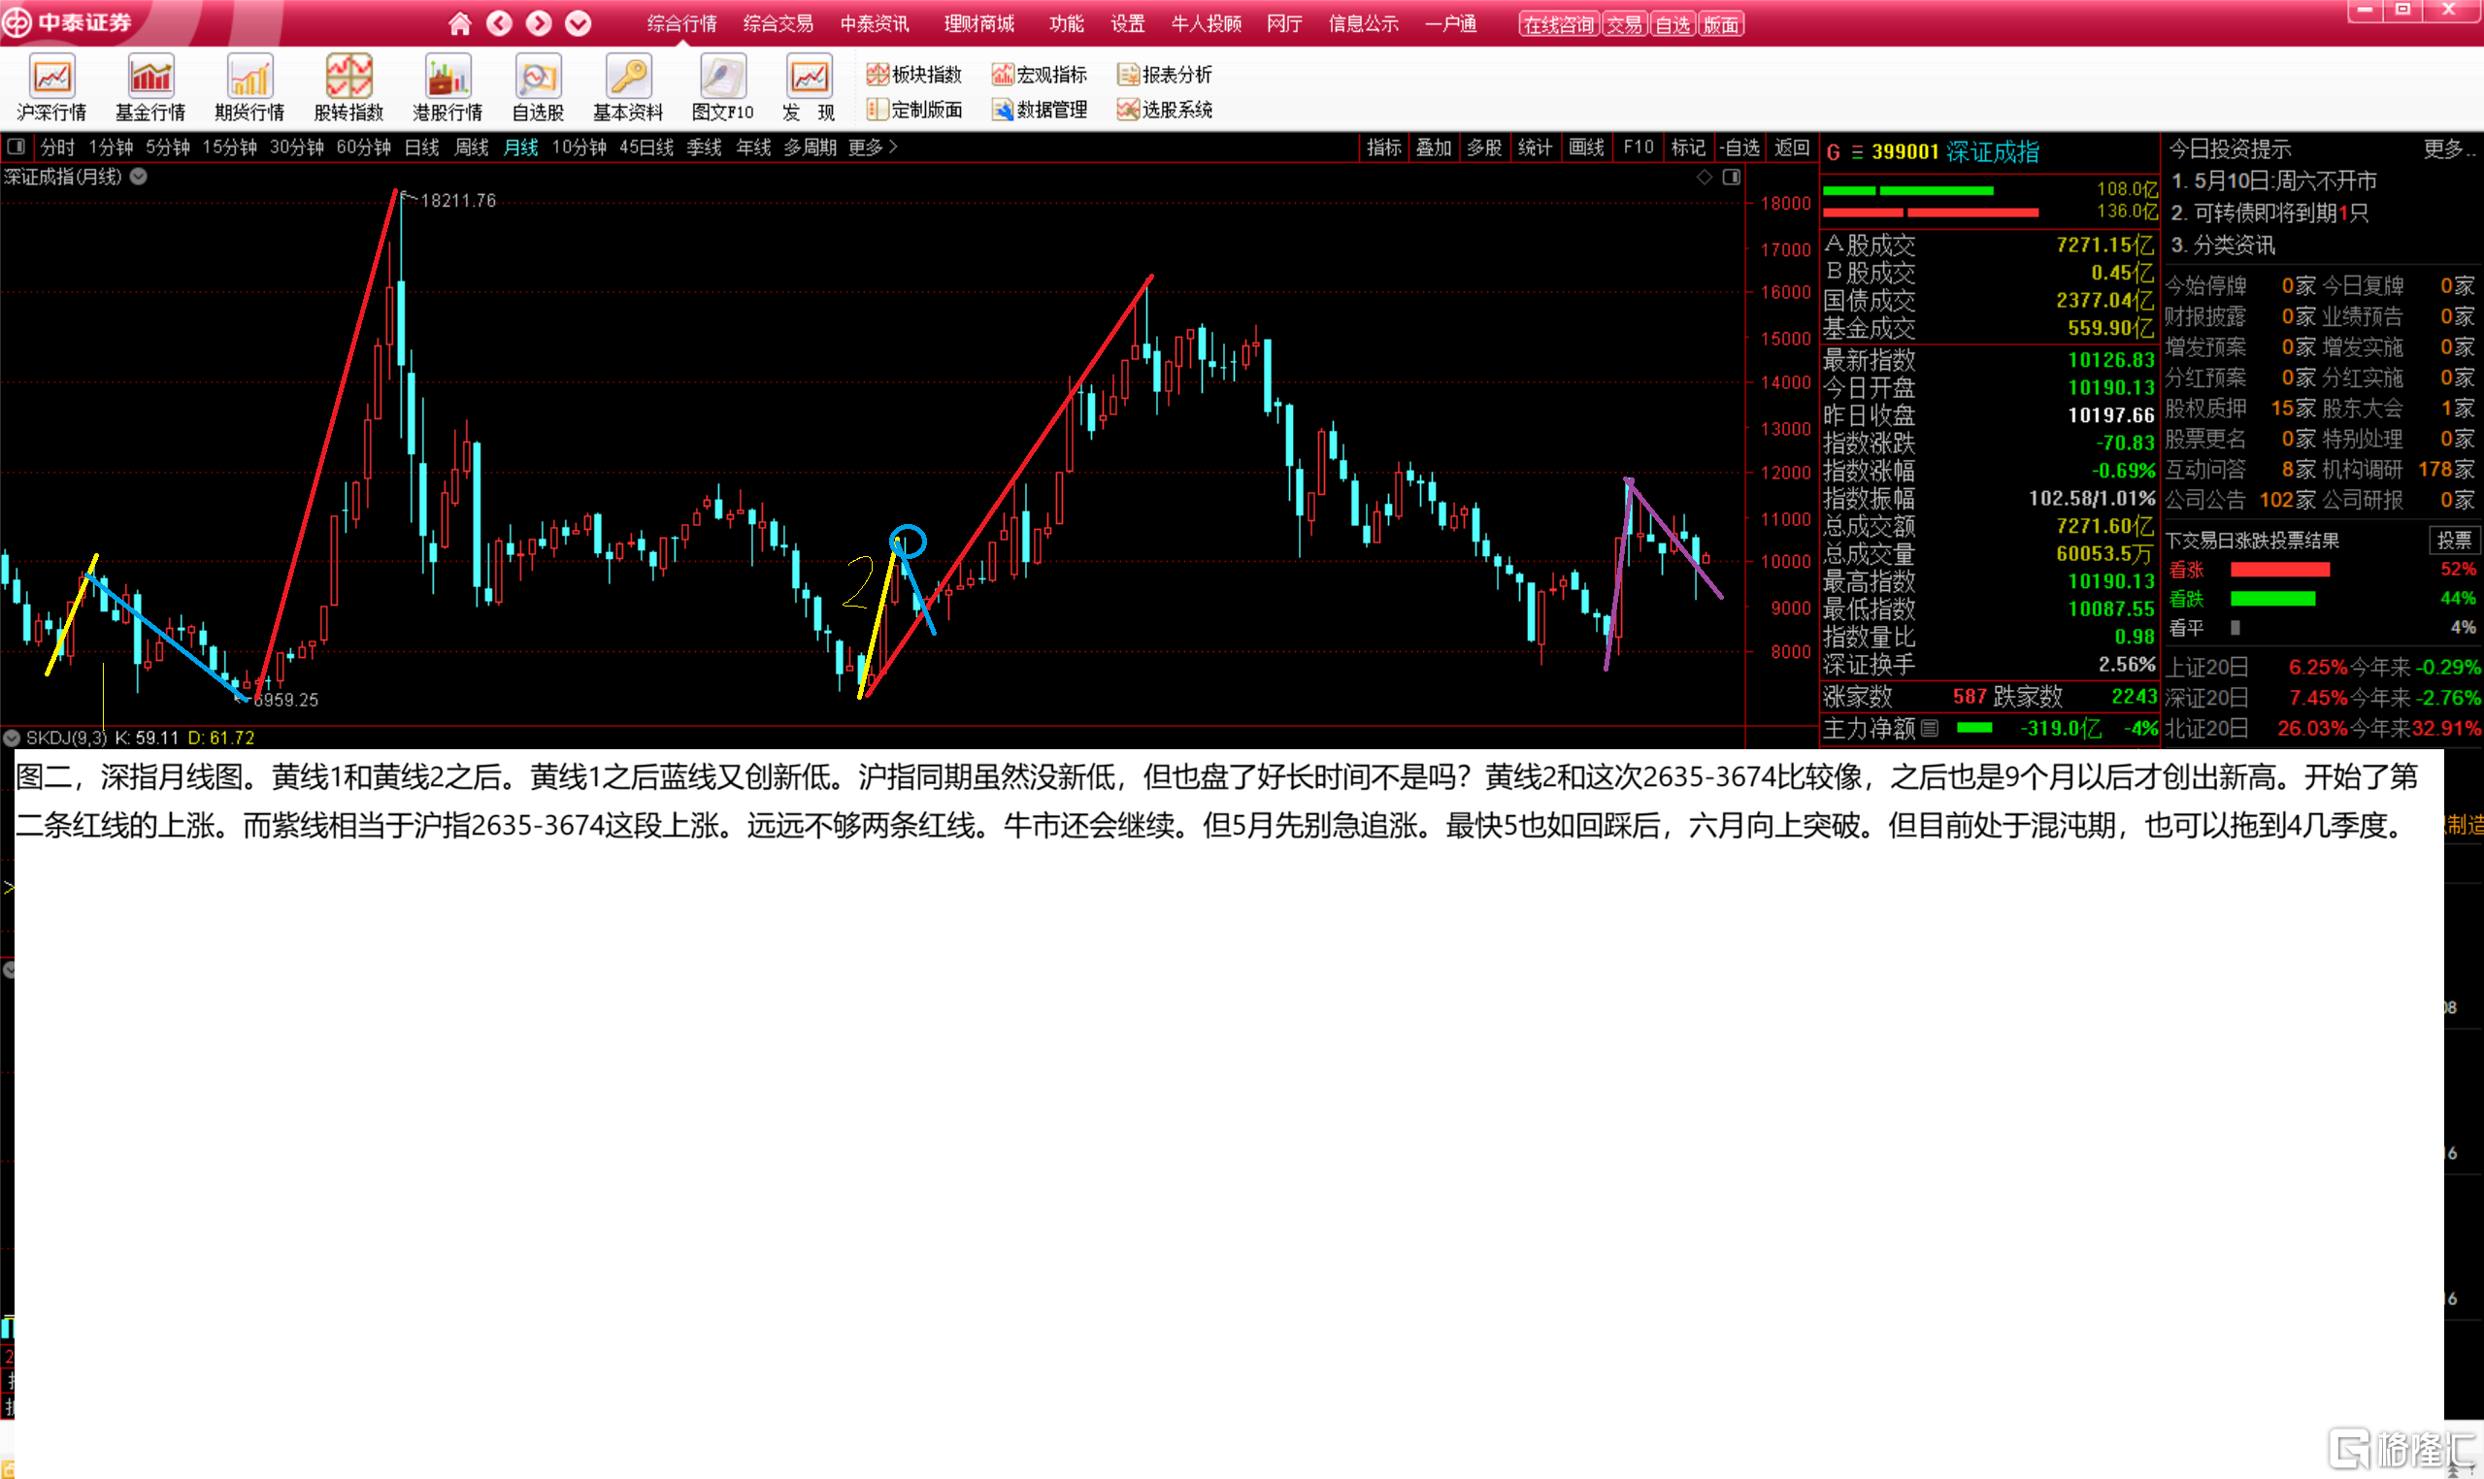Image resolution: width=2484 pixels, height=1479 pixels.
Task: Click 399001 深证成指 stock title
Action: coord(1955,151)
